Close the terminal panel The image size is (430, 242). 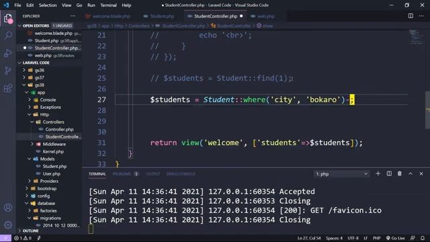[x=421, y=173]
